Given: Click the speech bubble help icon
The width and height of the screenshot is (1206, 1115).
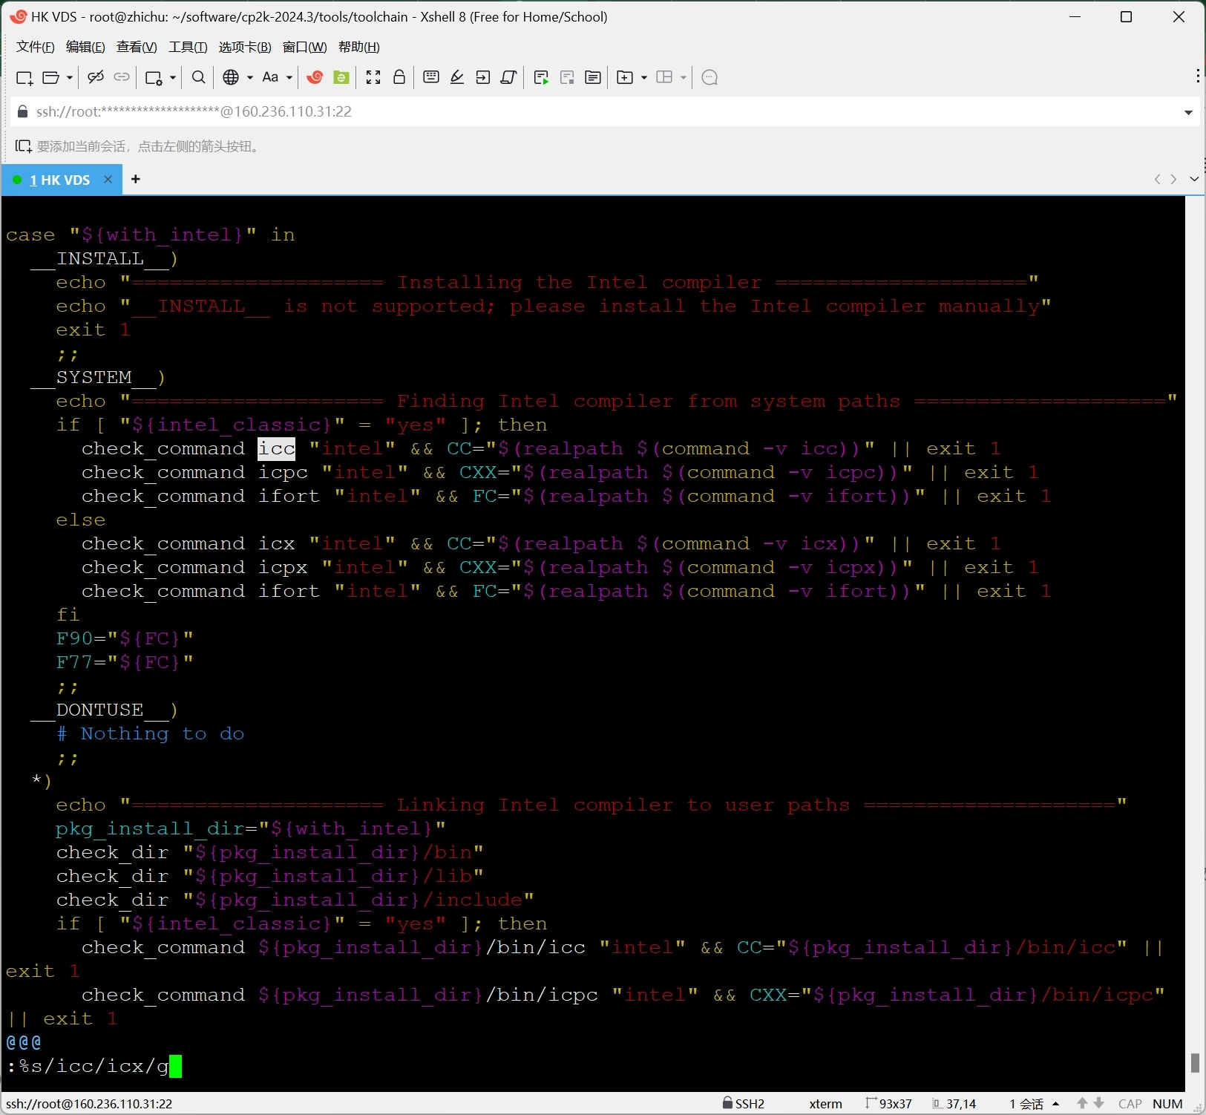Looking at the screenshot, I should tap(709, 77).
